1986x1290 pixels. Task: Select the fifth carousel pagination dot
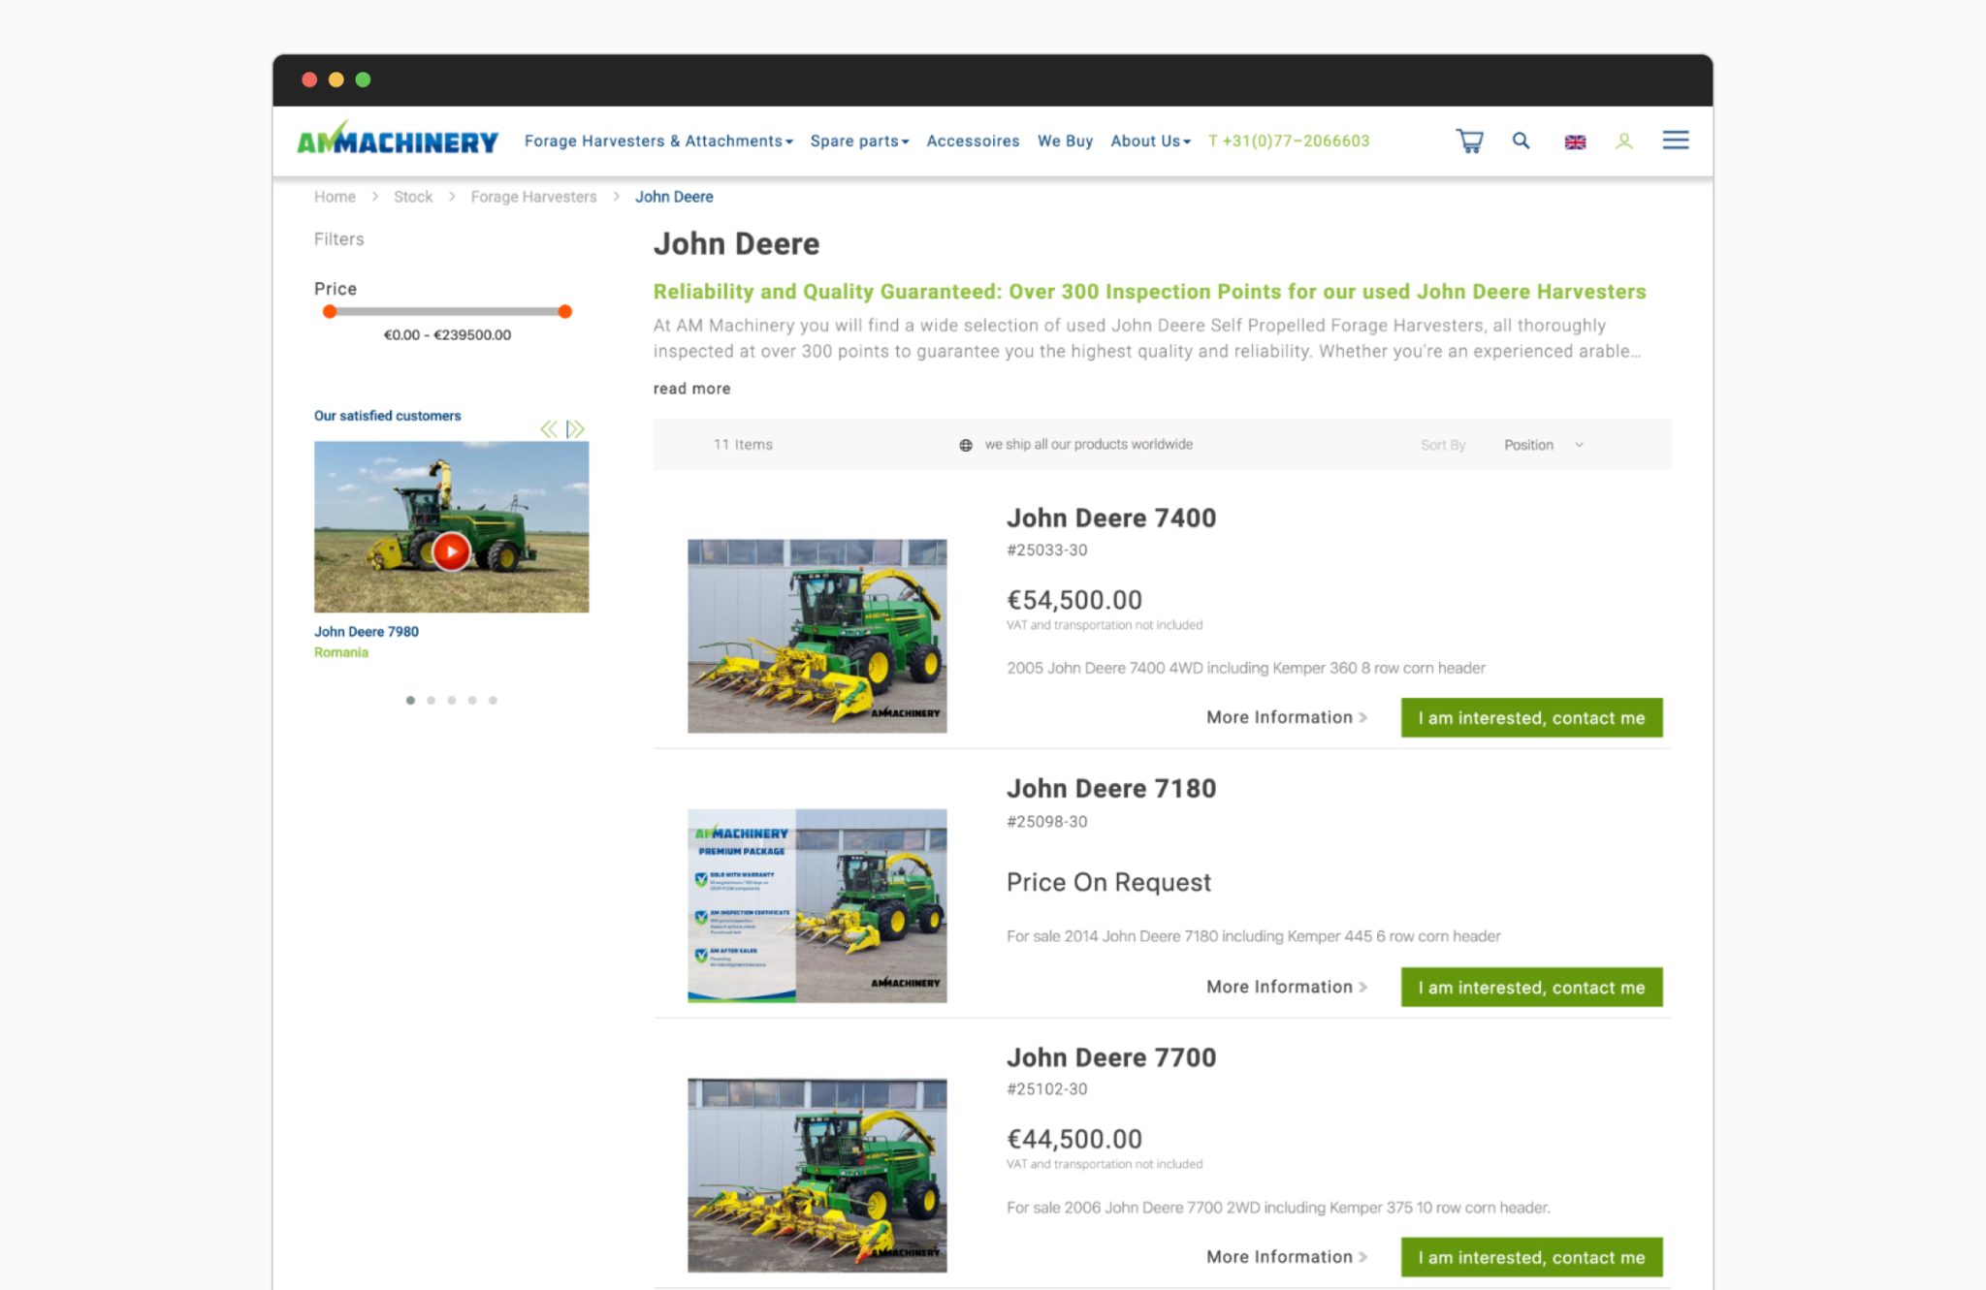[x=493, y=700]
